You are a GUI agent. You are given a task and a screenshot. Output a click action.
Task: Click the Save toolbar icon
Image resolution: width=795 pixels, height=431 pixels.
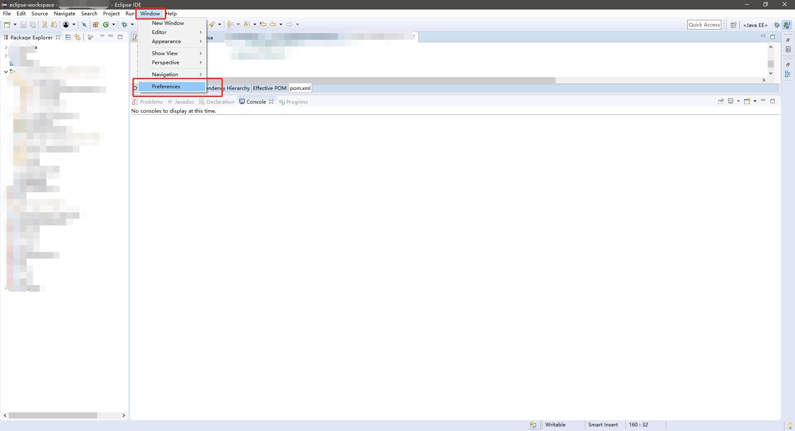(23, 24)
